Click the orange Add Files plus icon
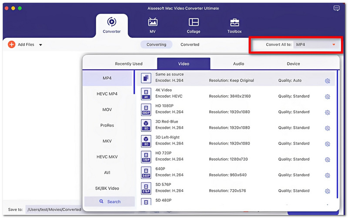Screen dimensions: 348x218 pyautogui.click(x=12, y=44)
